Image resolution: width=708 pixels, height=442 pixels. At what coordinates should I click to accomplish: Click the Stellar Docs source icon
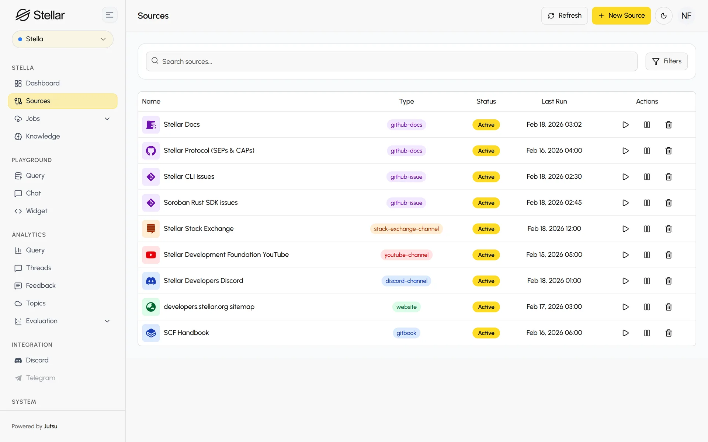click(151, 125)
